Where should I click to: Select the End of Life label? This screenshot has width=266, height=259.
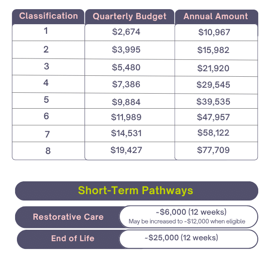73,238
